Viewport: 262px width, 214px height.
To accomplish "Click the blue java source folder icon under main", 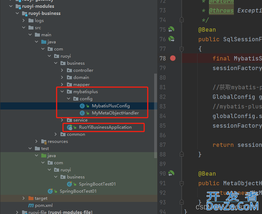I will coord(44,42).
